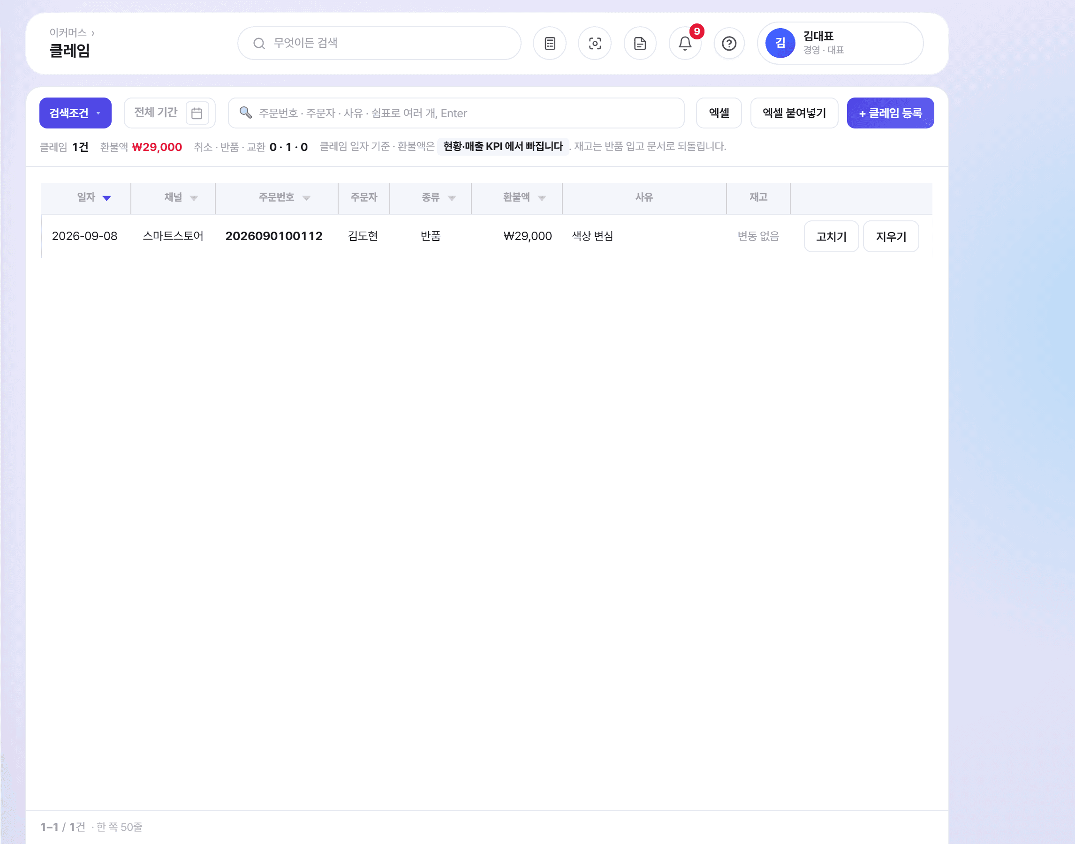Open the 종류 column filter arrow
Image resolution: width=1075 pixels, height=844 pixels.
(452, 198)
